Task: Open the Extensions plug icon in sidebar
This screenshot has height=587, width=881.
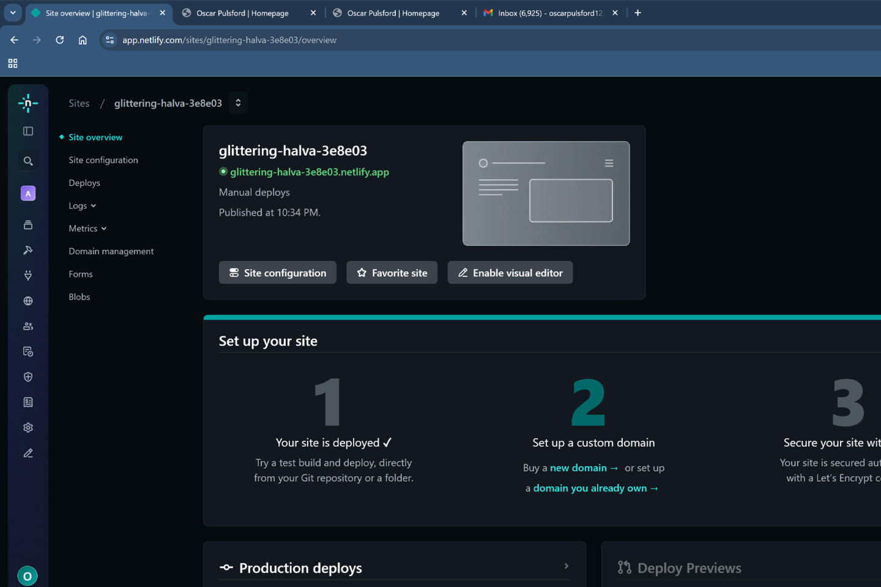Action: point(28,275)
